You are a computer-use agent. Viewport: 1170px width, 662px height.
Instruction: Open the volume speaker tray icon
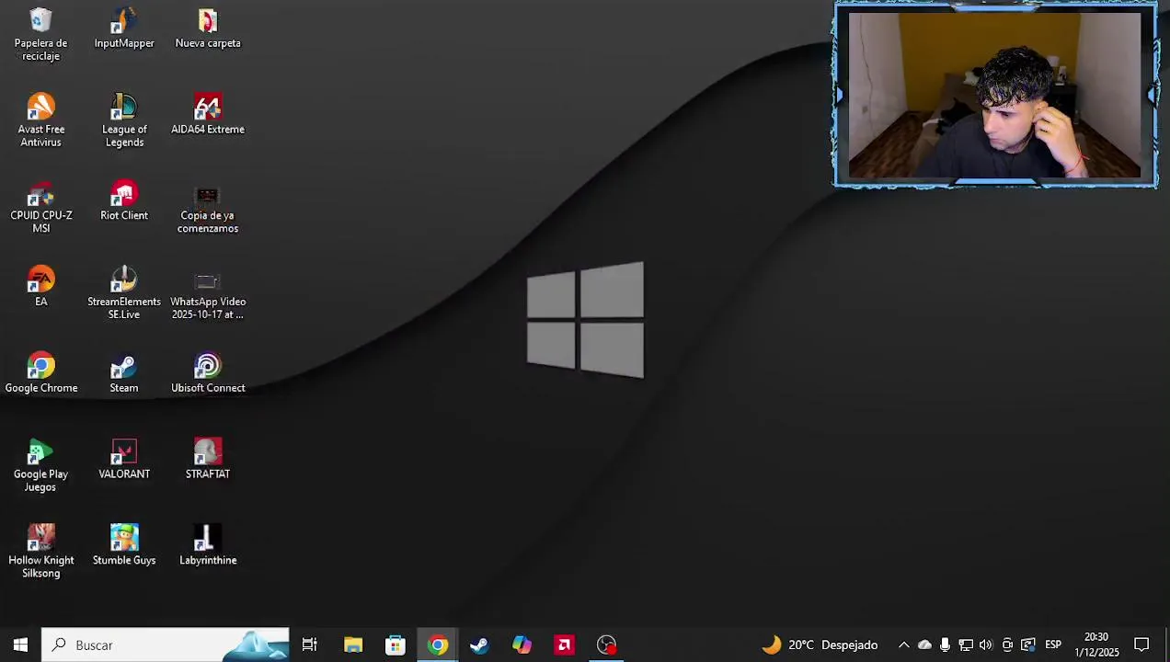[x=986, y=645]
